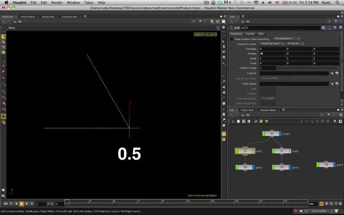Click the Look At jump-to-operator arrow icon
This screenshot has height=215, width=344.
tap(332, 73)
